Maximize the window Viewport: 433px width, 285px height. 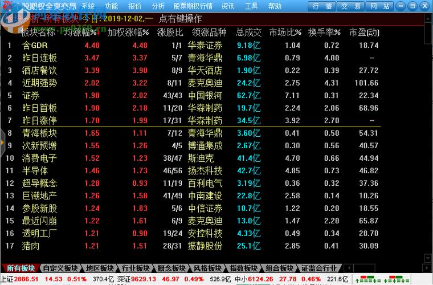point(412,6)
